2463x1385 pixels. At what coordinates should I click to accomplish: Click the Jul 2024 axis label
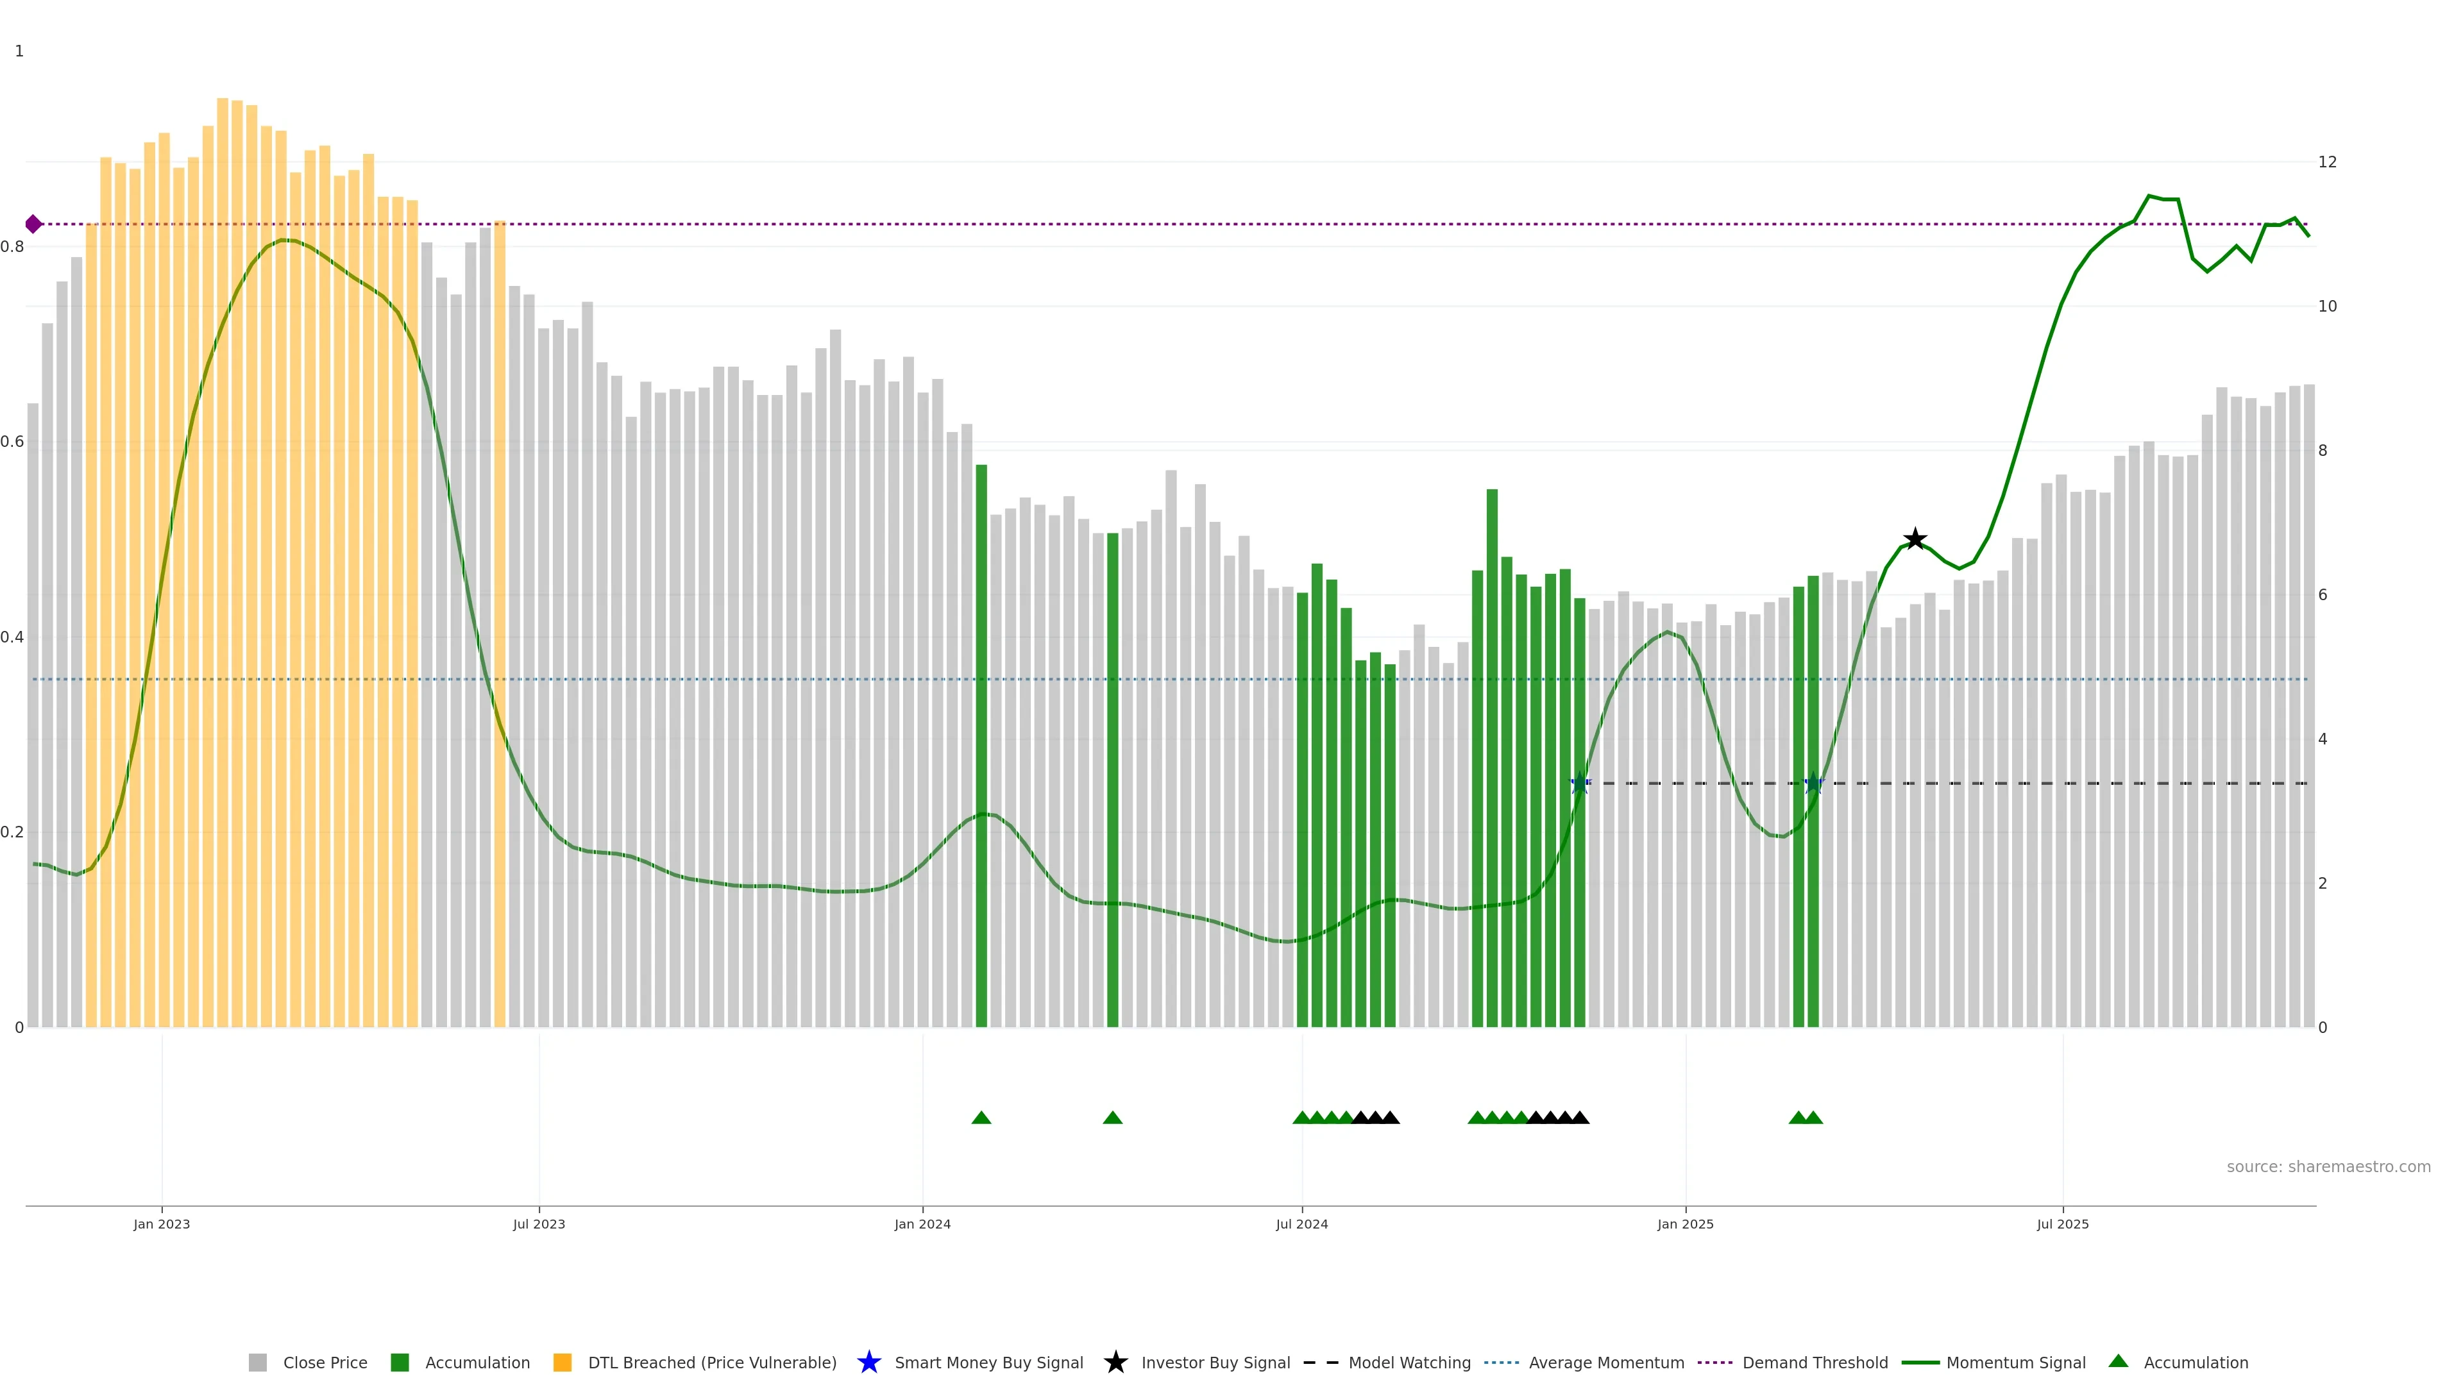(1301, 1223)
